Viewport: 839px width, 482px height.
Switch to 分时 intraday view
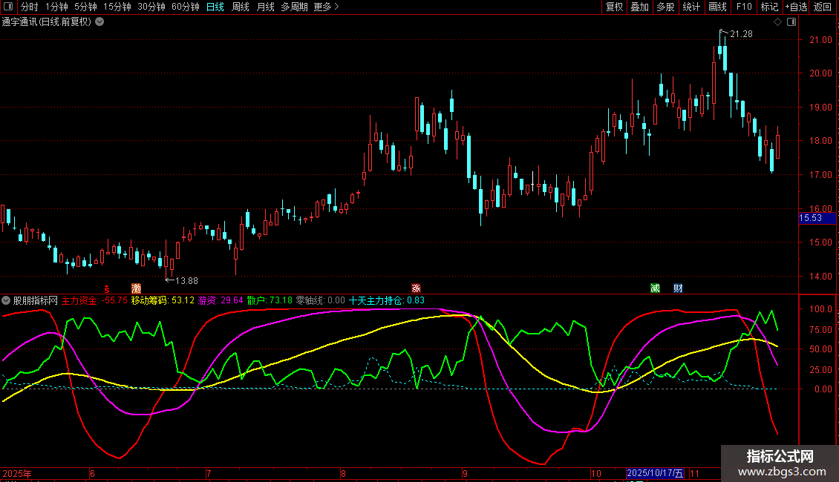[x=30, y=7]
